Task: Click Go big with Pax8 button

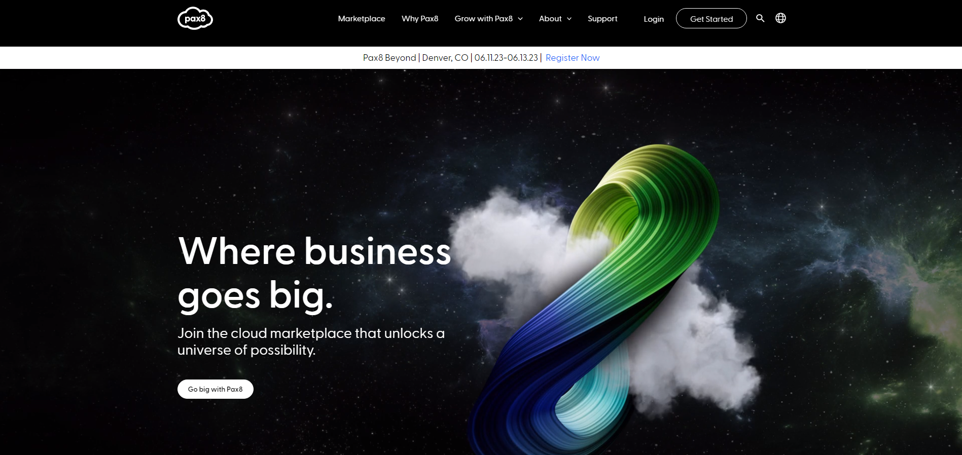Action: coord(216,389)
